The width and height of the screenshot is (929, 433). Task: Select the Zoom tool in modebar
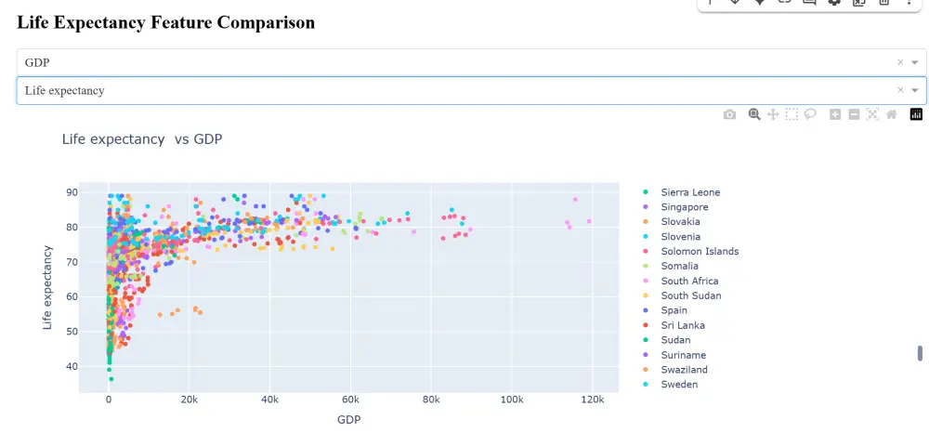754,114
